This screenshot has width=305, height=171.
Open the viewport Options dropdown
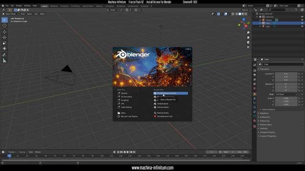(246, 10)
